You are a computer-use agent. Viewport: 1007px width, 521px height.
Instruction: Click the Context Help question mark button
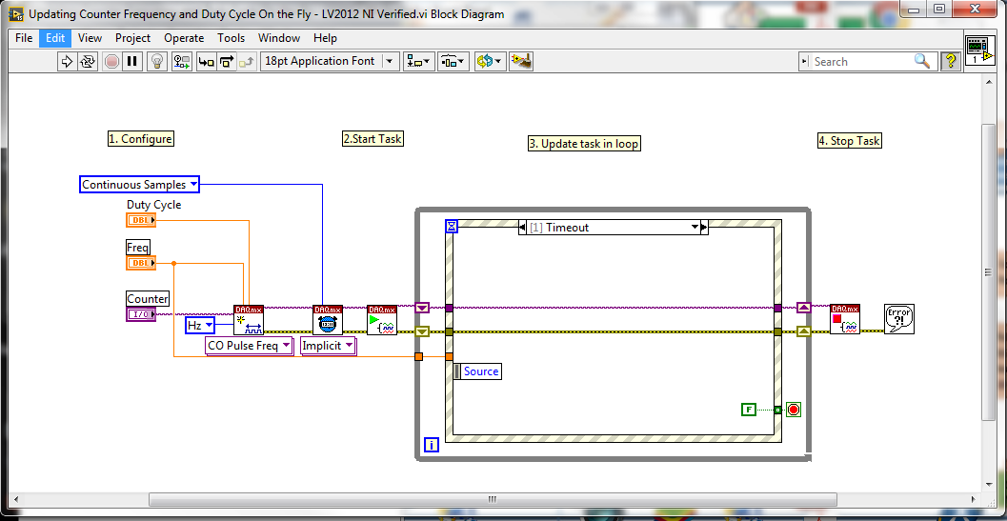951,62
